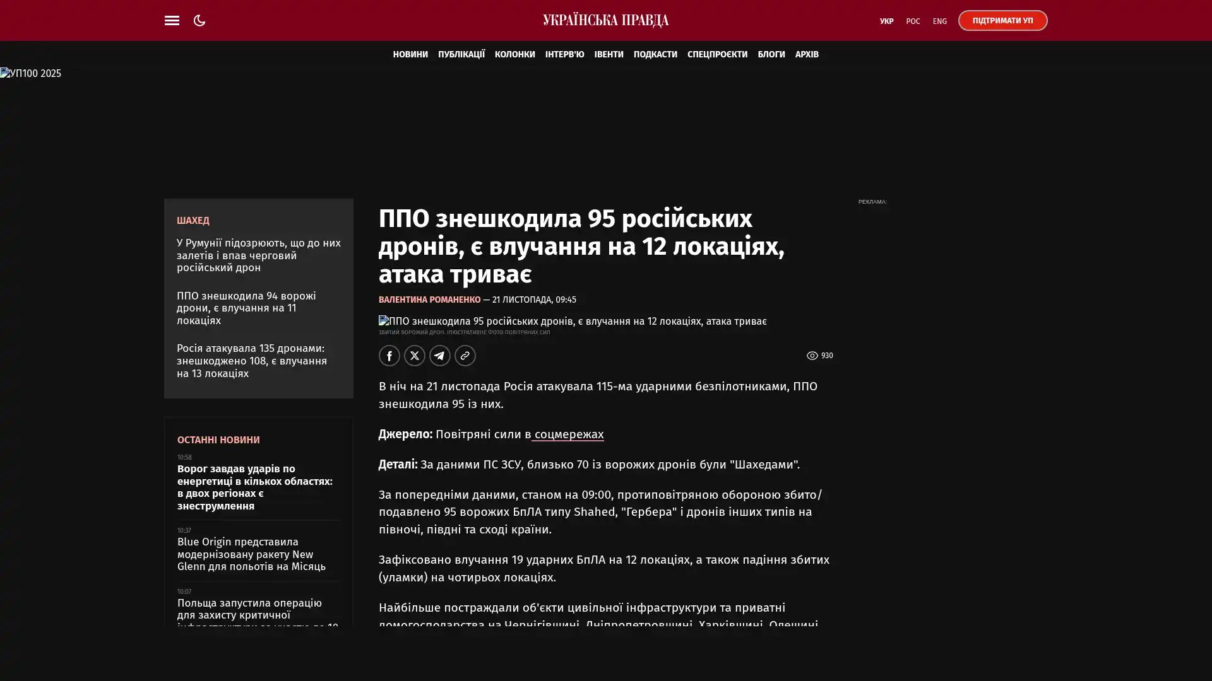Click the ПІДТРИМАТИ УП button
This screenshot has height=681, width=1212.
pos(1002,20)
